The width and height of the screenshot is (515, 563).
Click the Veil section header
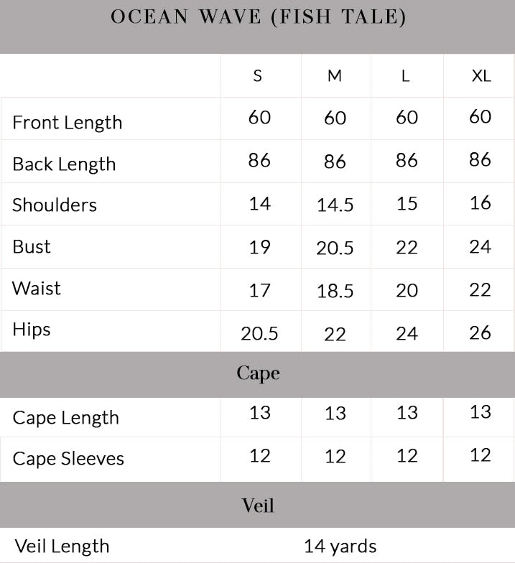[x=258, y=506]
